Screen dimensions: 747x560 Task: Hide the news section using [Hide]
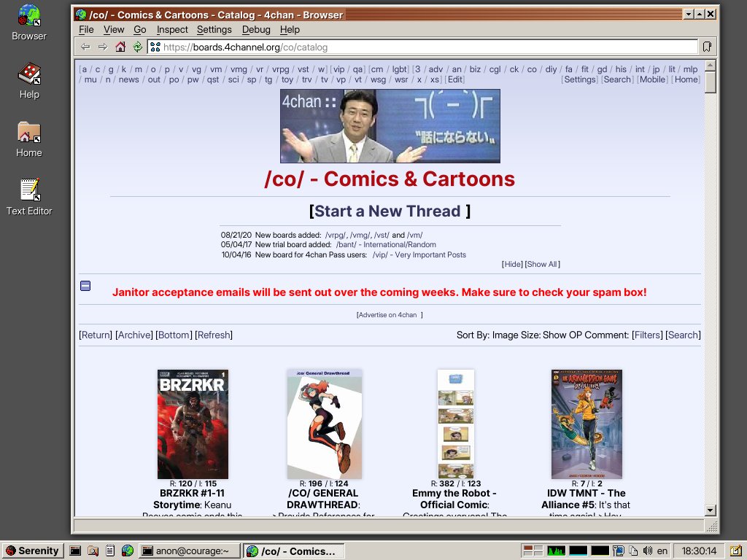click(513, 264)
